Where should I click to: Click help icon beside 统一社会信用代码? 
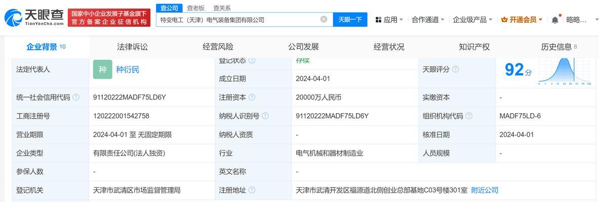click(76, 97)
